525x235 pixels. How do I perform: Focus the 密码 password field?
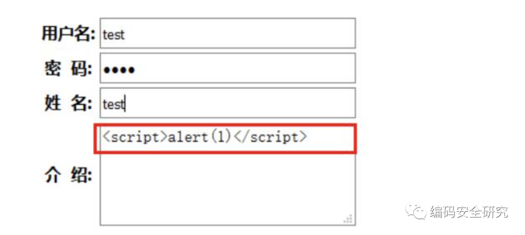pyautogui.click(x=227, y=68)
